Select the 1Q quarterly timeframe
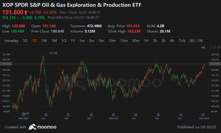The height and width of the screenshot is (133, 221). 64,41
